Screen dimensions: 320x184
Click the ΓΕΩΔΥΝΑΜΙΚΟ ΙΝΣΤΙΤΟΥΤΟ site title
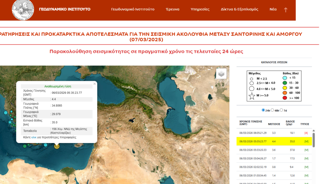65,9
